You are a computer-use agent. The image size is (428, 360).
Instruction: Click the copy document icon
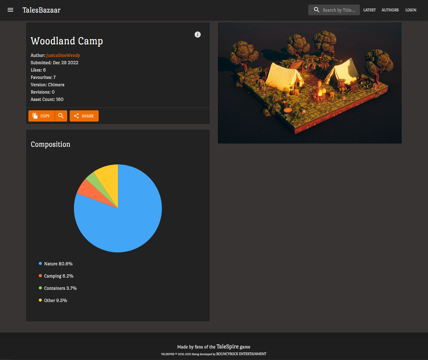tap(35, 116)
